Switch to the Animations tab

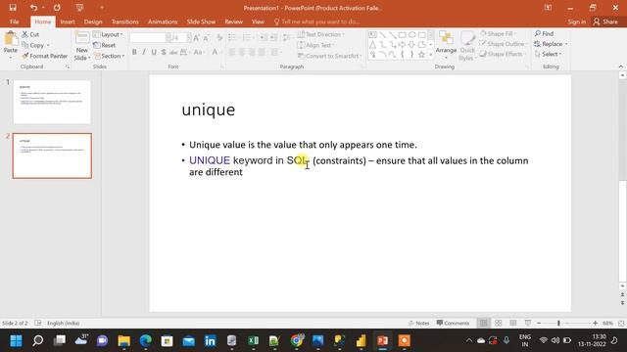tap(163, 22)
